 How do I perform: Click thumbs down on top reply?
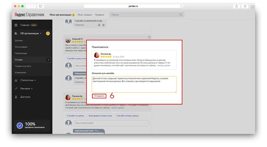[103, 25]
